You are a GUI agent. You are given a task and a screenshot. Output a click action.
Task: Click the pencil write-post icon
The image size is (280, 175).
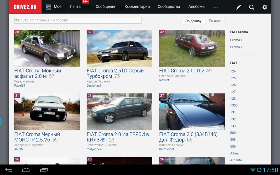(238, 7)
